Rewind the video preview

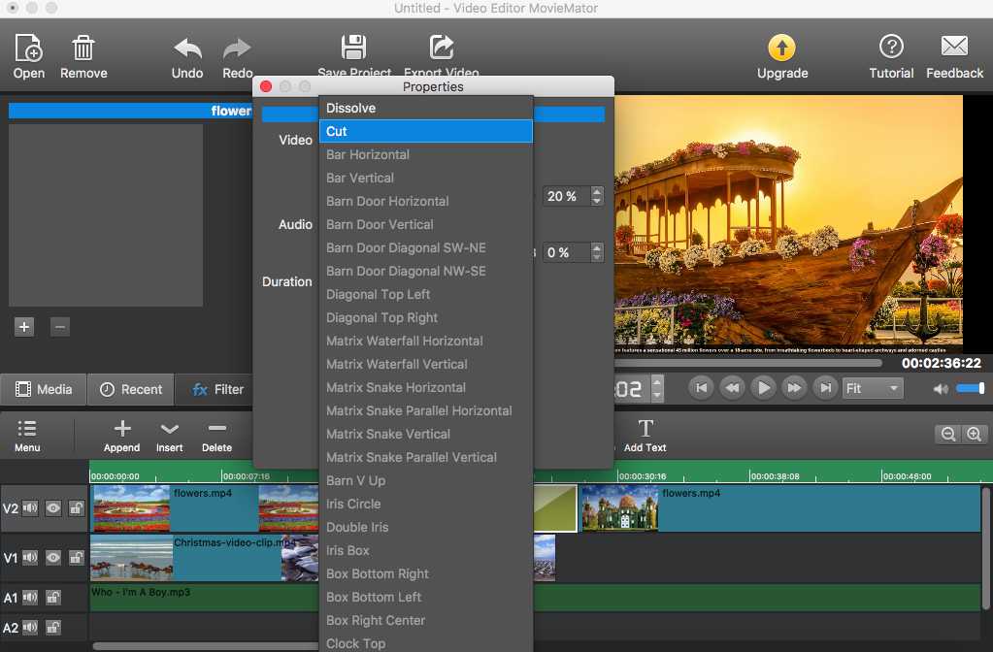732,388
